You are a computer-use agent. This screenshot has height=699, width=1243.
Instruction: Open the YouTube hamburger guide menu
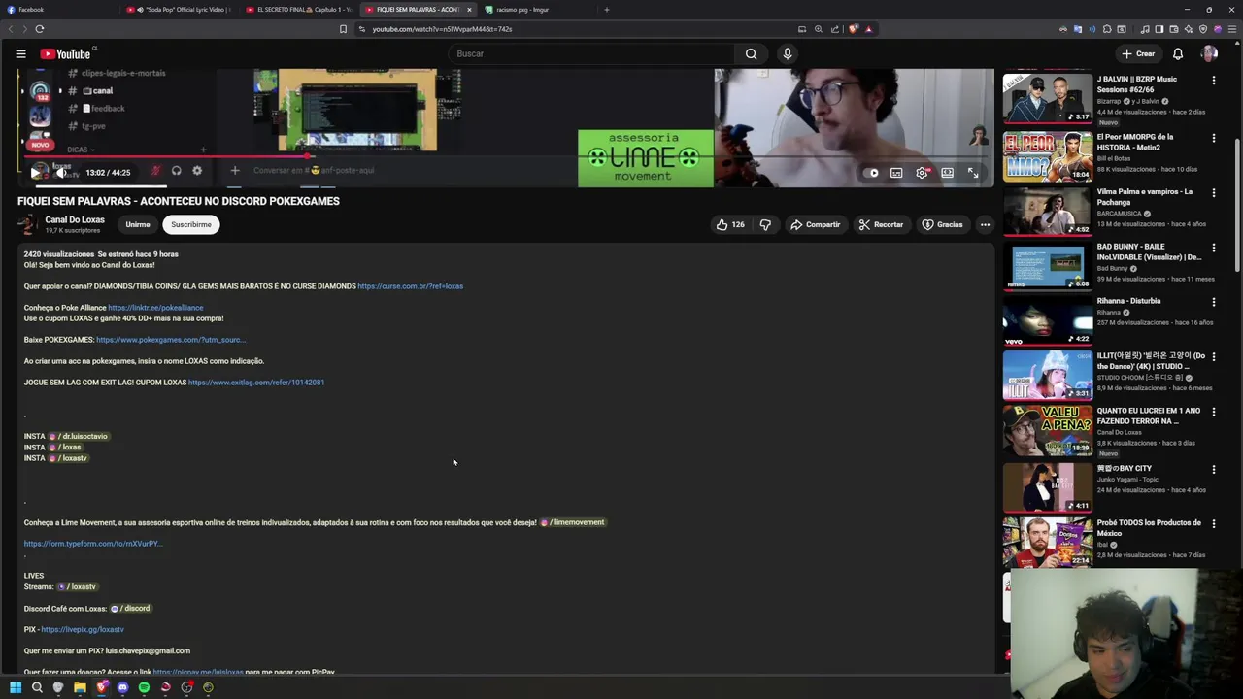click(x=20, y=53)
